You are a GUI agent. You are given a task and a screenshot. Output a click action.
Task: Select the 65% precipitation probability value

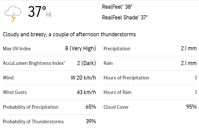[91, 107]
